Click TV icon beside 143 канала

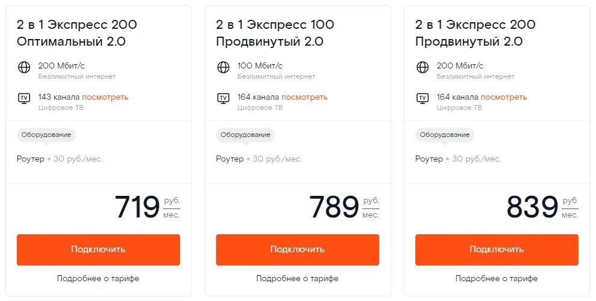click(x=24, y=98)
